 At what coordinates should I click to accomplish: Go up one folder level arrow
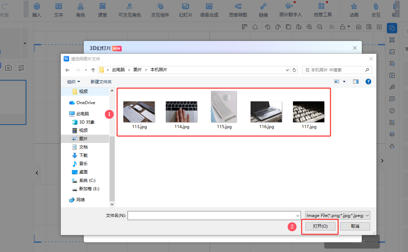click(x=93, y=70)
